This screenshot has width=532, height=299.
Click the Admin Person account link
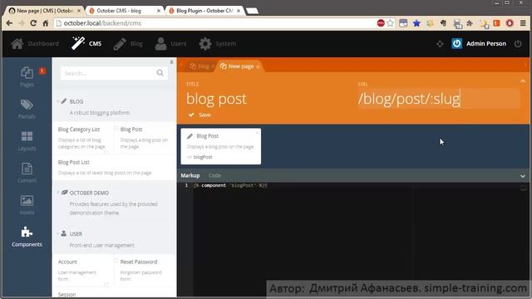coord(485,43)
